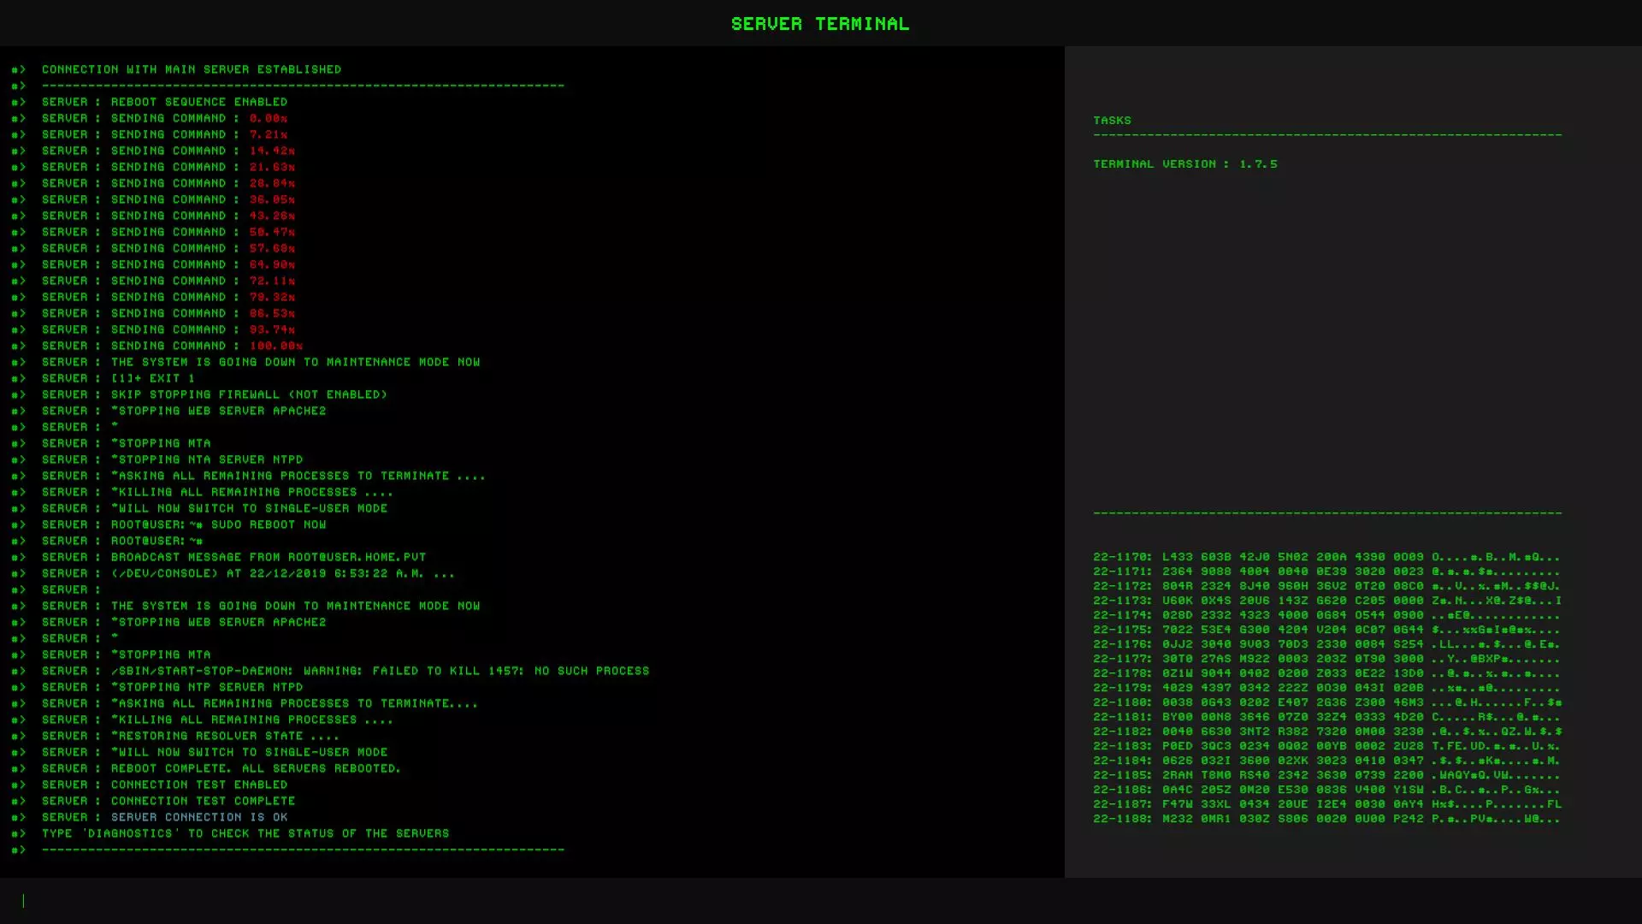Image resolution: width=1642 pixels, height=924 pixels.
Task: Click the TERMINAL VERSION : 1.7.5 line
Action: (x=1184, y=164)
